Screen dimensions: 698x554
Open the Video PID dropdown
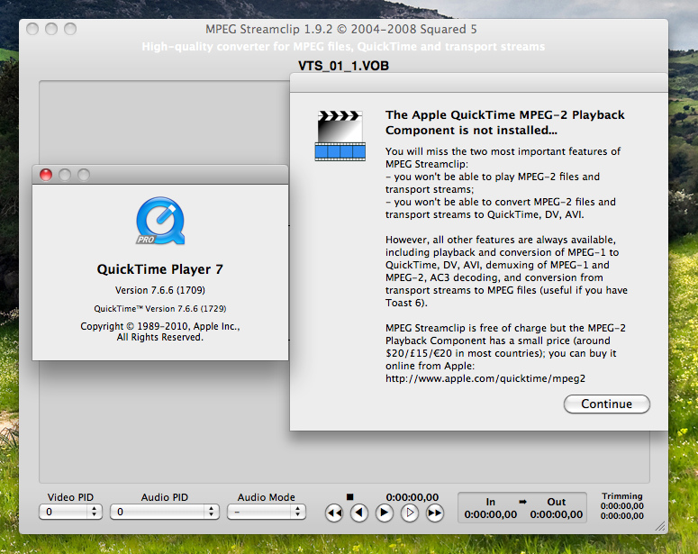[71, 512]
